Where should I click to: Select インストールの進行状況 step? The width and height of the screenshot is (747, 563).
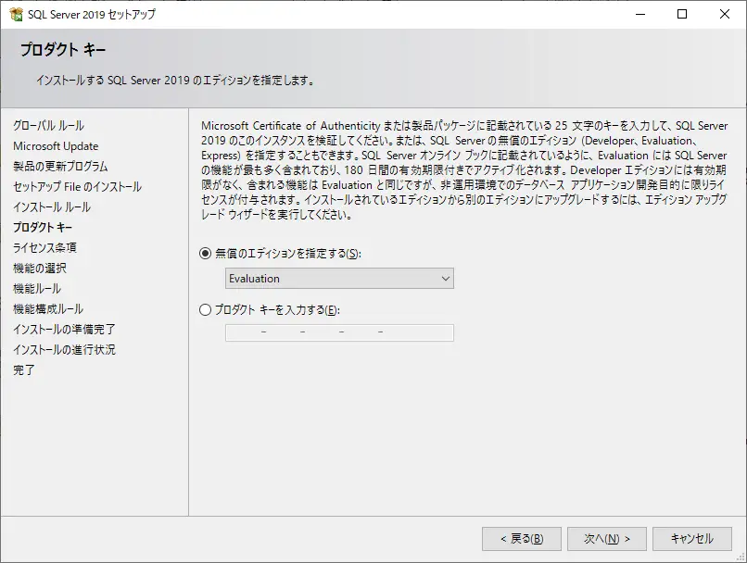coord(64,350)
